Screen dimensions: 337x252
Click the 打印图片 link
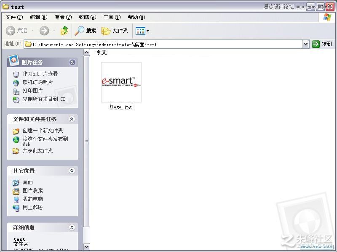32,91
